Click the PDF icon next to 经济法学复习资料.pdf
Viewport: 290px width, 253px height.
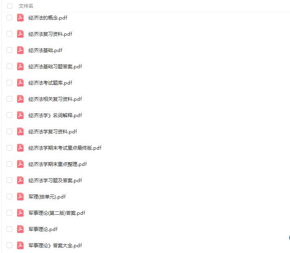point(20,132)
